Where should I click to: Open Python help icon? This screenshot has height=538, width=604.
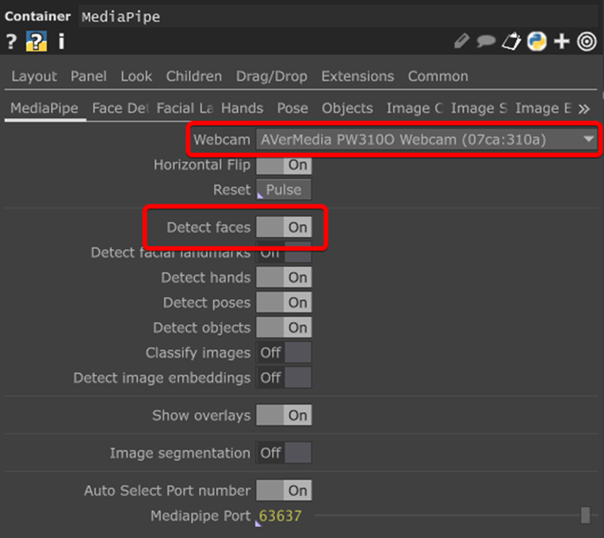tap(36, 42)
